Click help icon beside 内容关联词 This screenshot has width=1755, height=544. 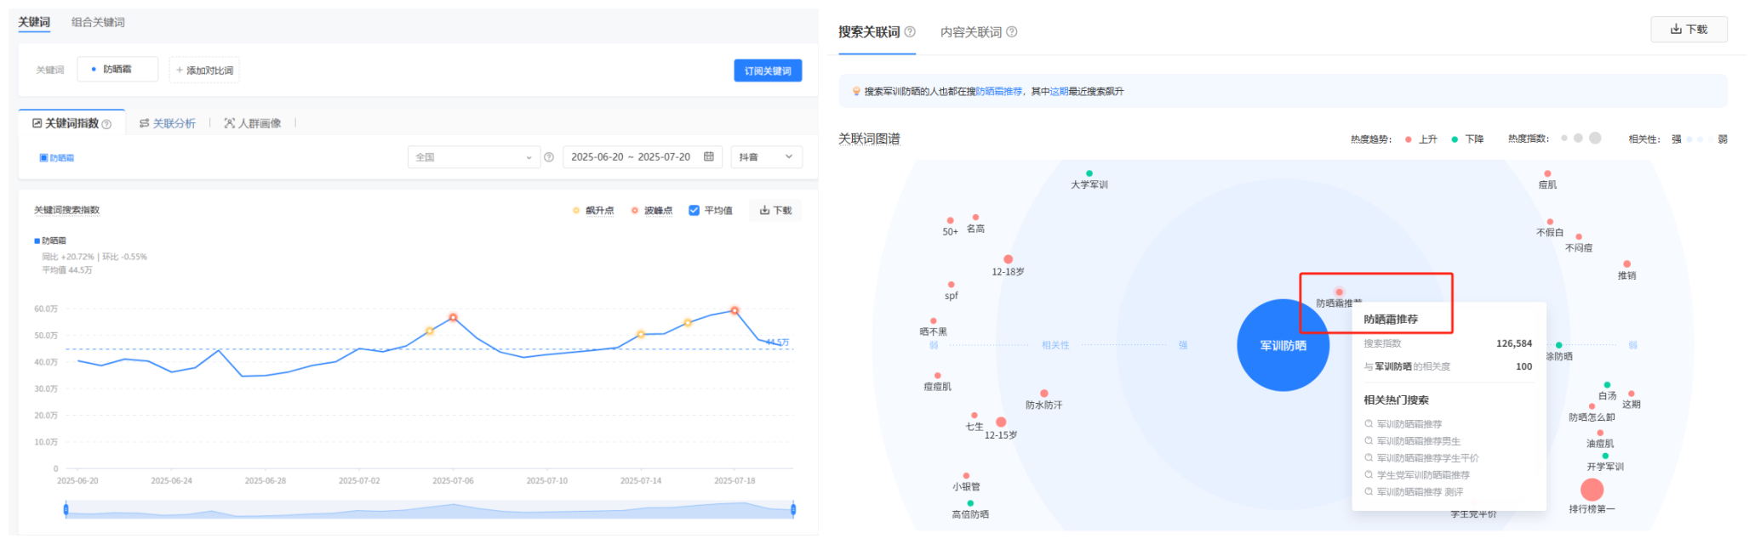(x=1011, y=31)
